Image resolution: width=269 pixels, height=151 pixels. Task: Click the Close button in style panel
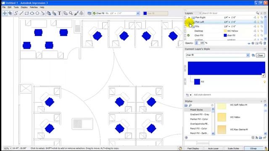(x=260, y=55)
